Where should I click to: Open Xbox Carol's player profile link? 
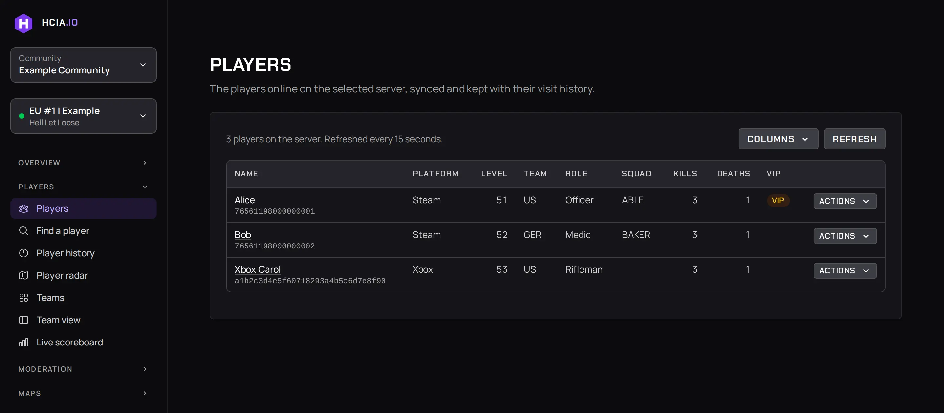tap(258, 270)
